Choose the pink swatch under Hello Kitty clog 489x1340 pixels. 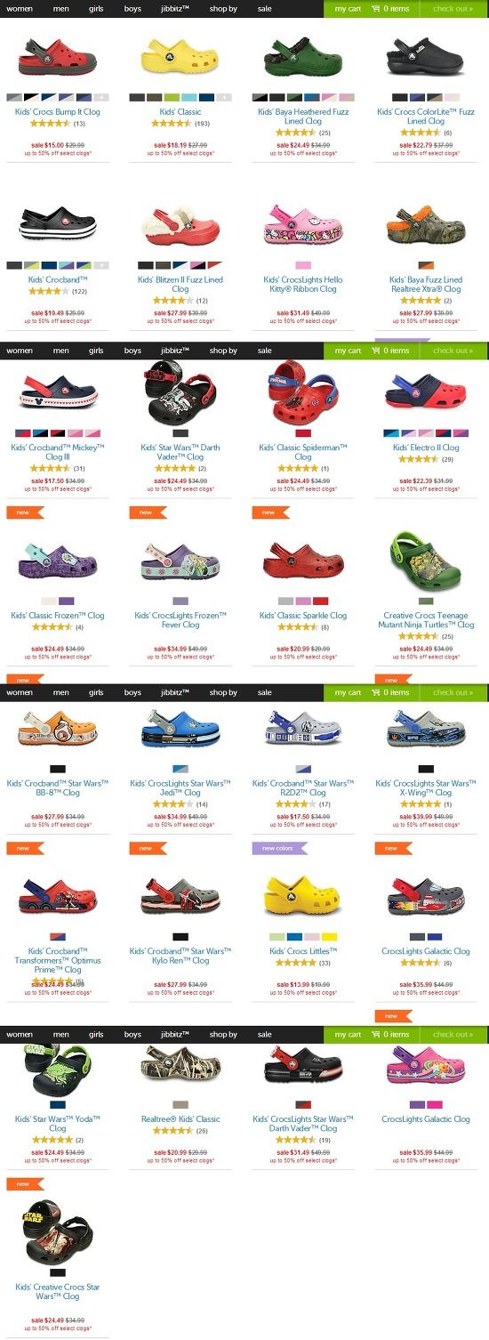pos(303,265)
